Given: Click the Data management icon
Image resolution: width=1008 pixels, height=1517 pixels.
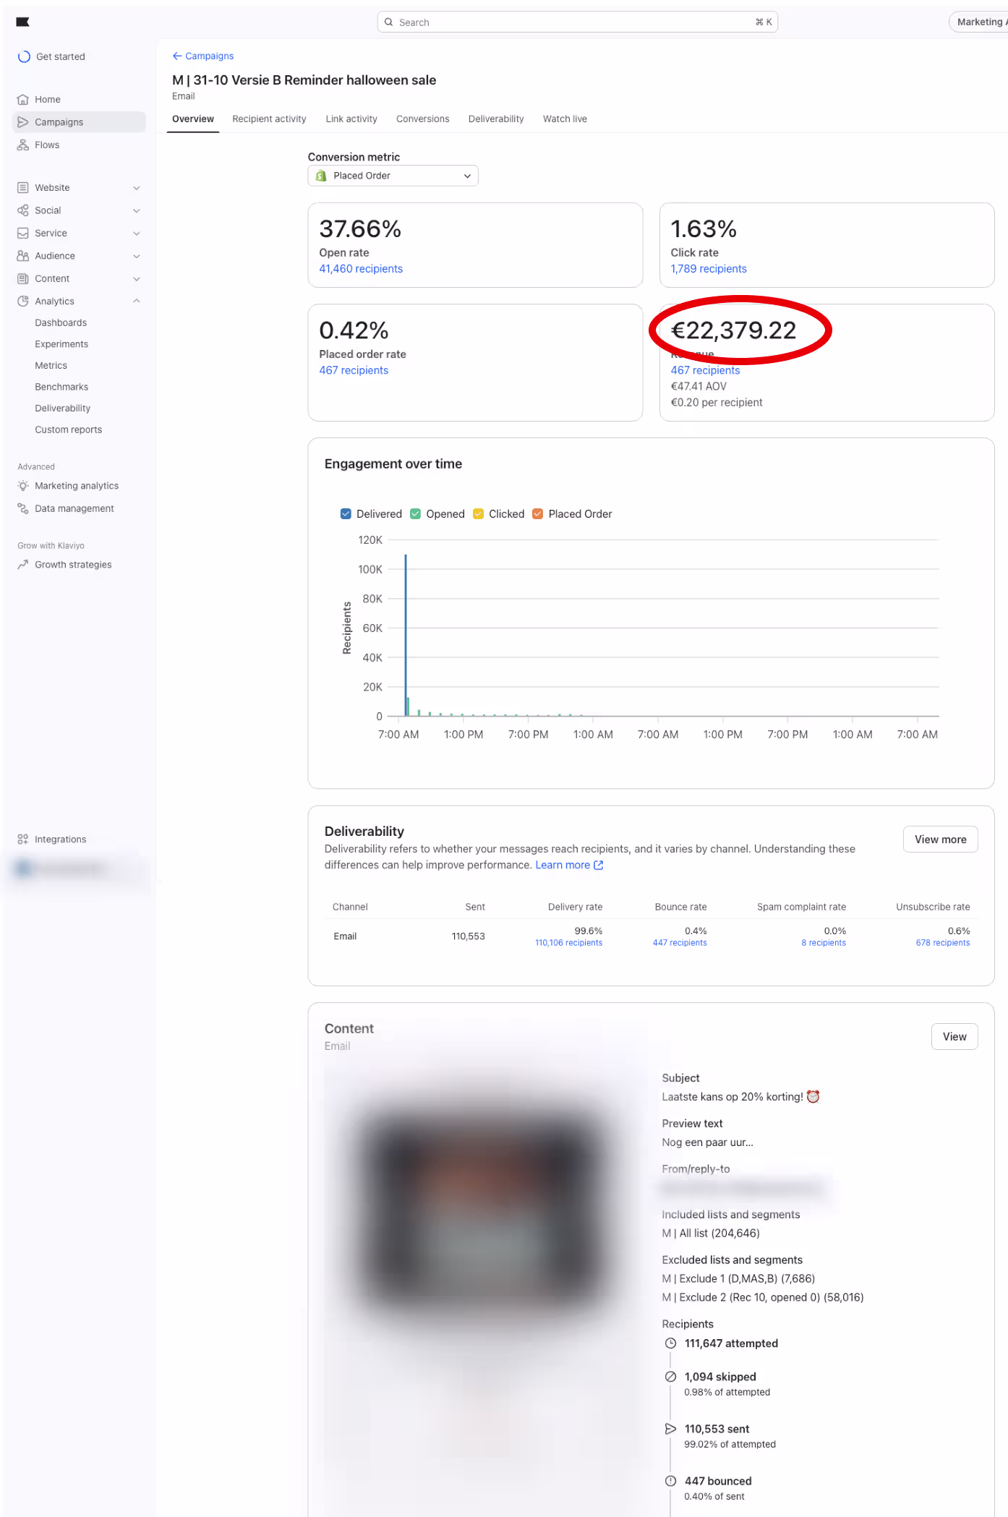Looking at the screenshot, I should coord(23,509).
